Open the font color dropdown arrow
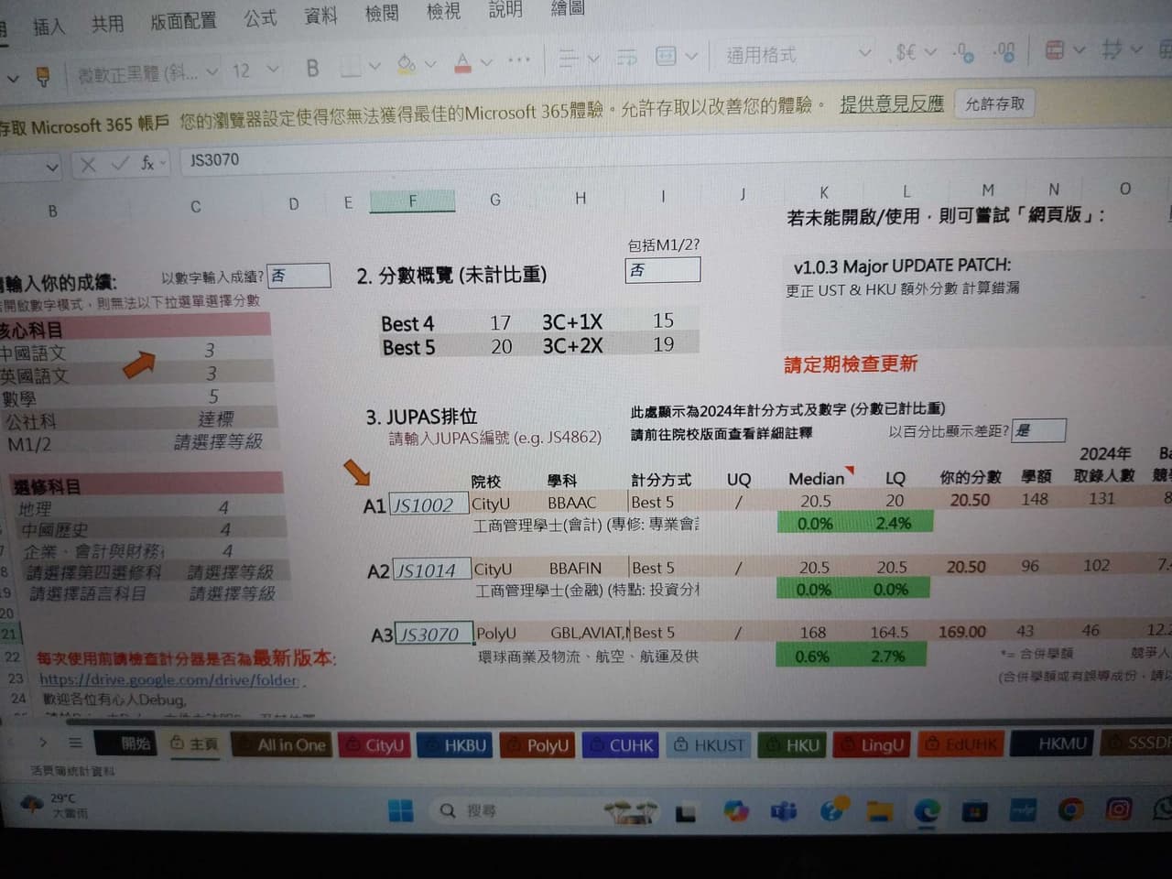The width and height of the screenshot is (1172, 879). click(486, 62)
